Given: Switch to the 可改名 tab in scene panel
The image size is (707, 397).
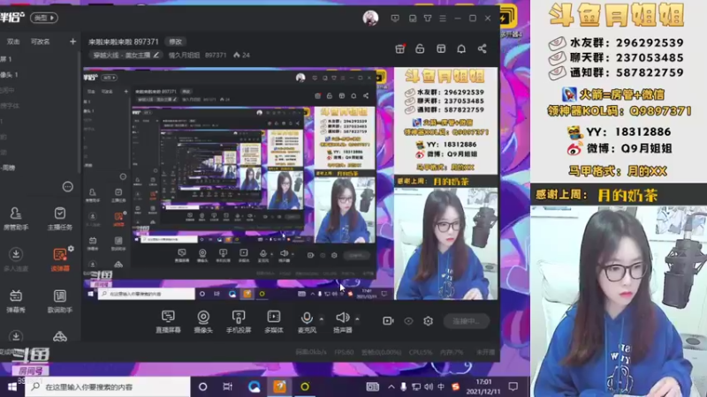Looking at the screenshot, I should point(40,41).
